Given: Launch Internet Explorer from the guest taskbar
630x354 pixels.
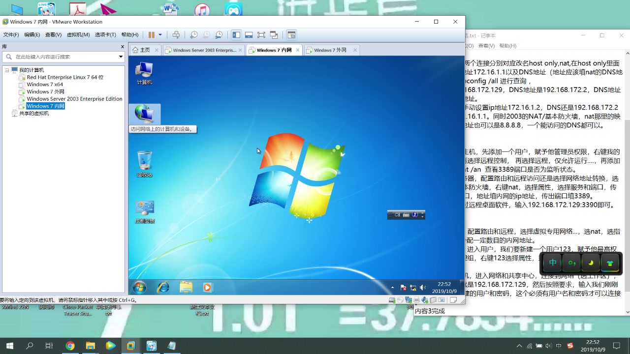Looking at the screenshot, I should pos(163,287).
